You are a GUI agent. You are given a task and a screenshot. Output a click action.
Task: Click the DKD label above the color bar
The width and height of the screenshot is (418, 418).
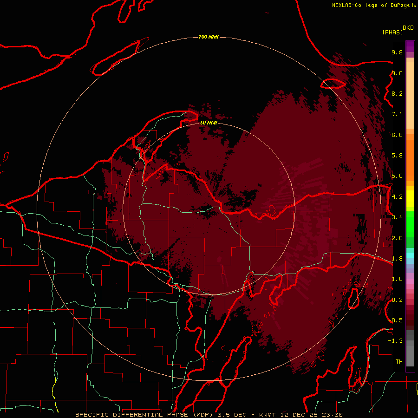pos(408,28)
